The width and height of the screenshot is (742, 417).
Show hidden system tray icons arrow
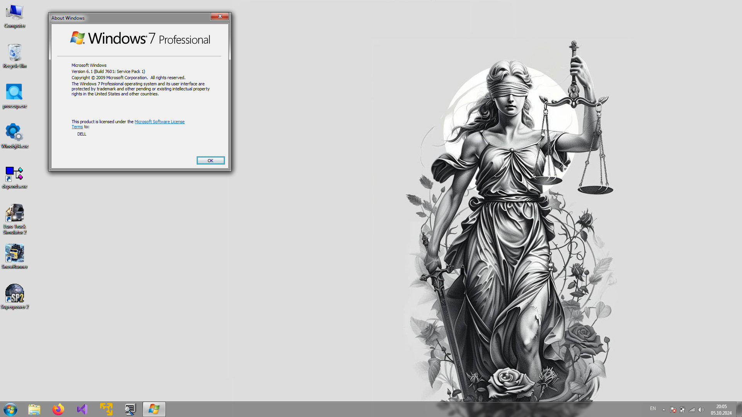click(x=664, y=410)
